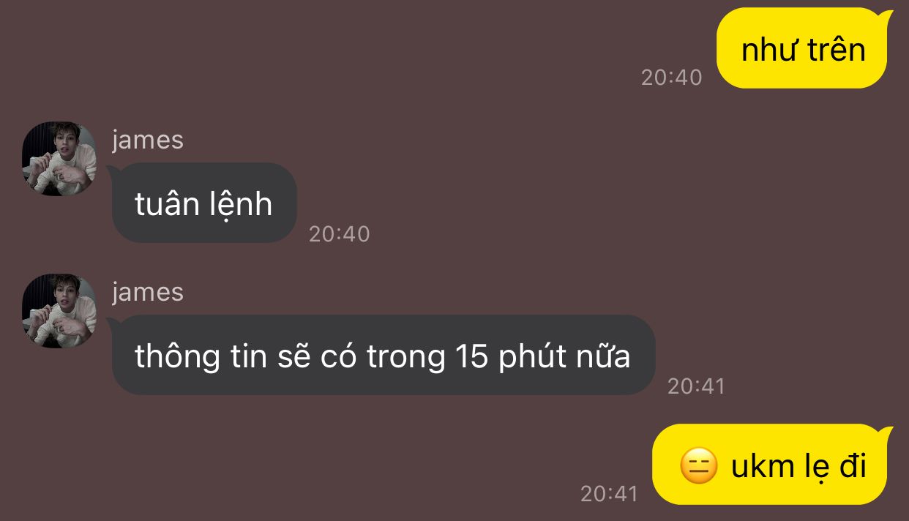Click the number "15" in james's message
This screenshot has width=909, height=521.
tap(472, 356)
